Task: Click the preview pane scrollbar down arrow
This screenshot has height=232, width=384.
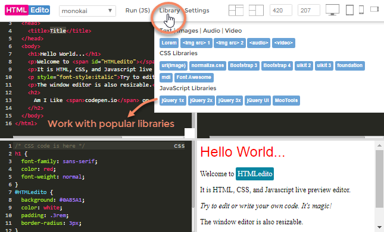Action: (380, 227)
